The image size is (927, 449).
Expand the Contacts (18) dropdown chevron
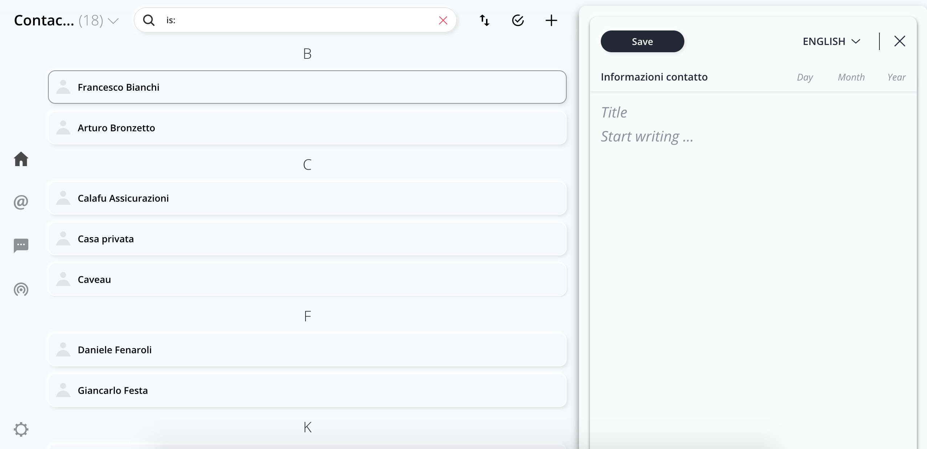[113, 21]
